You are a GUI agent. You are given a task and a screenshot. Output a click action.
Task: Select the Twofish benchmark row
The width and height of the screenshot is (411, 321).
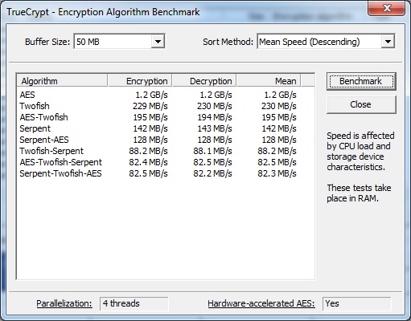[158, 106]
